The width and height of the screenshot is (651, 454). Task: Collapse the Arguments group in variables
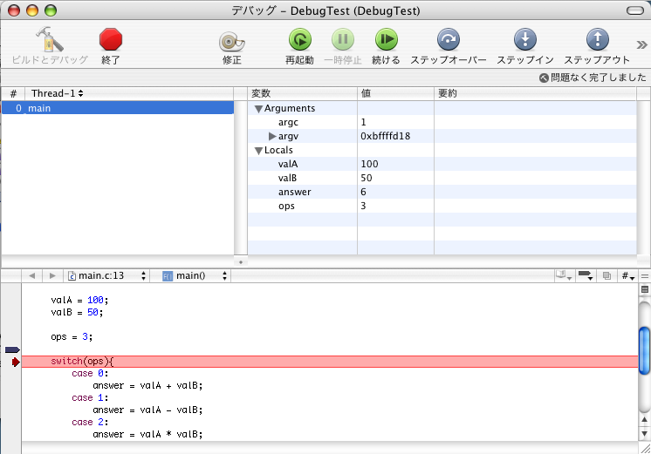[x=258, y=109]
